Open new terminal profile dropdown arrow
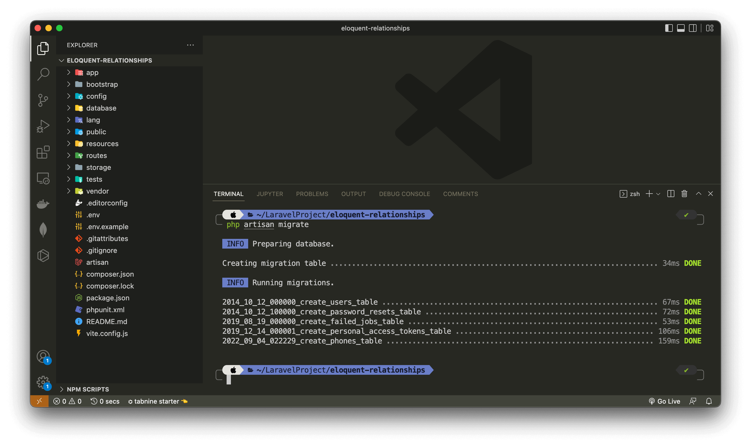 click(x=658, y=194)
